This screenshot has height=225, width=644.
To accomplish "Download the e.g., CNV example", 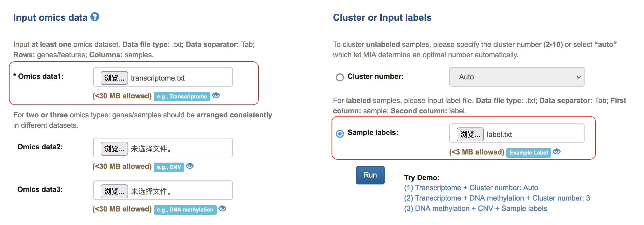I will pos(169,167).
